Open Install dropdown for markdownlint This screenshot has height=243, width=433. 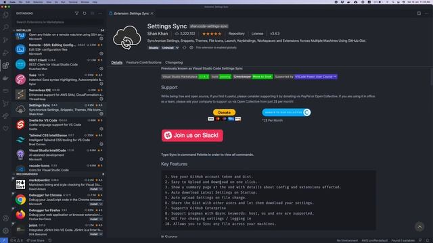[101, 189]
